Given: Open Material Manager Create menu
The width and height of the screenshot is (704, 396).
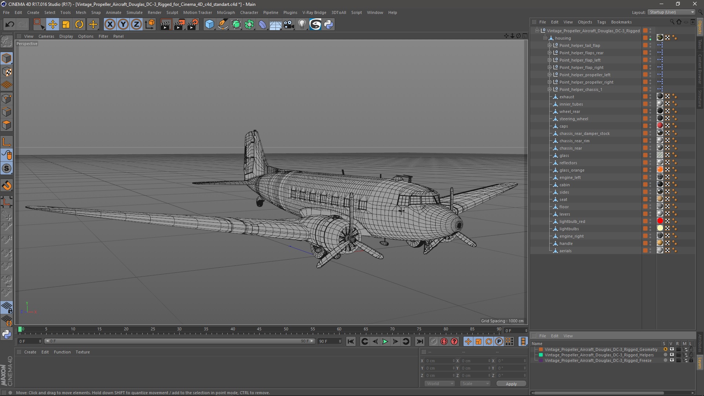Looking at the screenshot, I should click(x=30, y=352).
